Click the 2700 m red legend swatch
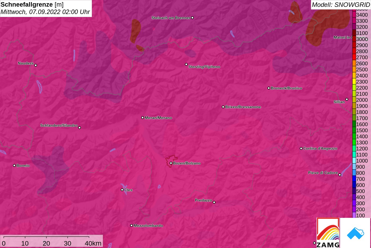This screenshot has width=371, height=248. tap(354, 57)
